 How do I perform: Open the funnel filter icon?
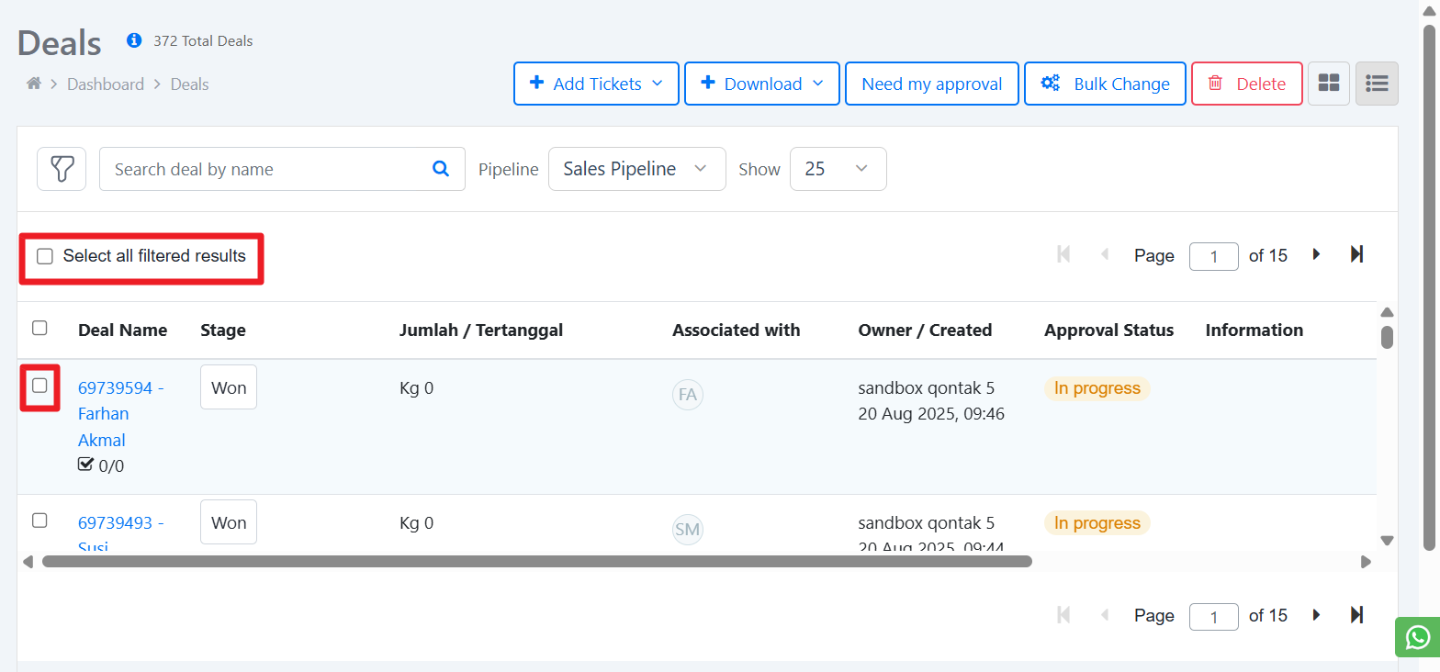click(62, 169)
